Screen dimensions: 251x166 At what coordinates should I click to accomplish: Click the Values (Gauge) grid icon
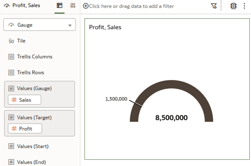11,88
